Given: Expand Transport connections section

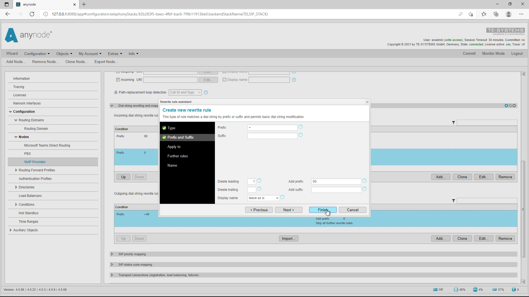Looking at the screenshot, I should tap(112, 275).
